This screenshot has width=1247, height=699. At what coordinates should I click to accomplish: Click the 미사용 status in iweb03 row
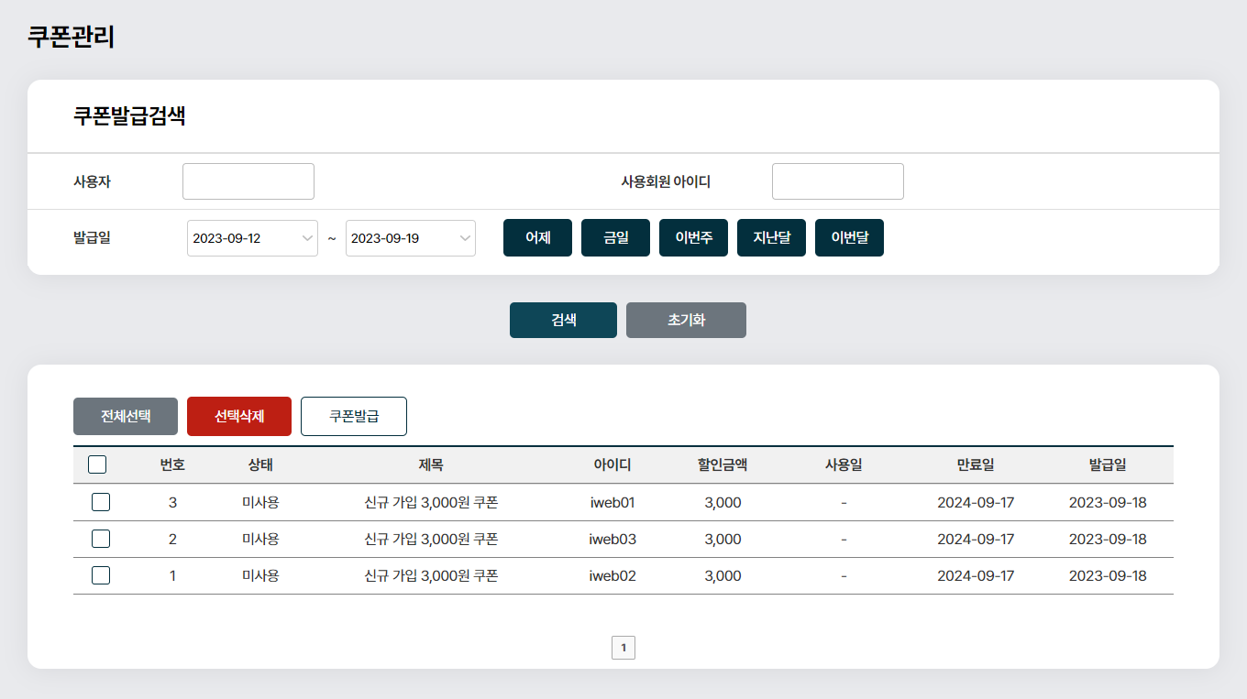click(260, 539)
